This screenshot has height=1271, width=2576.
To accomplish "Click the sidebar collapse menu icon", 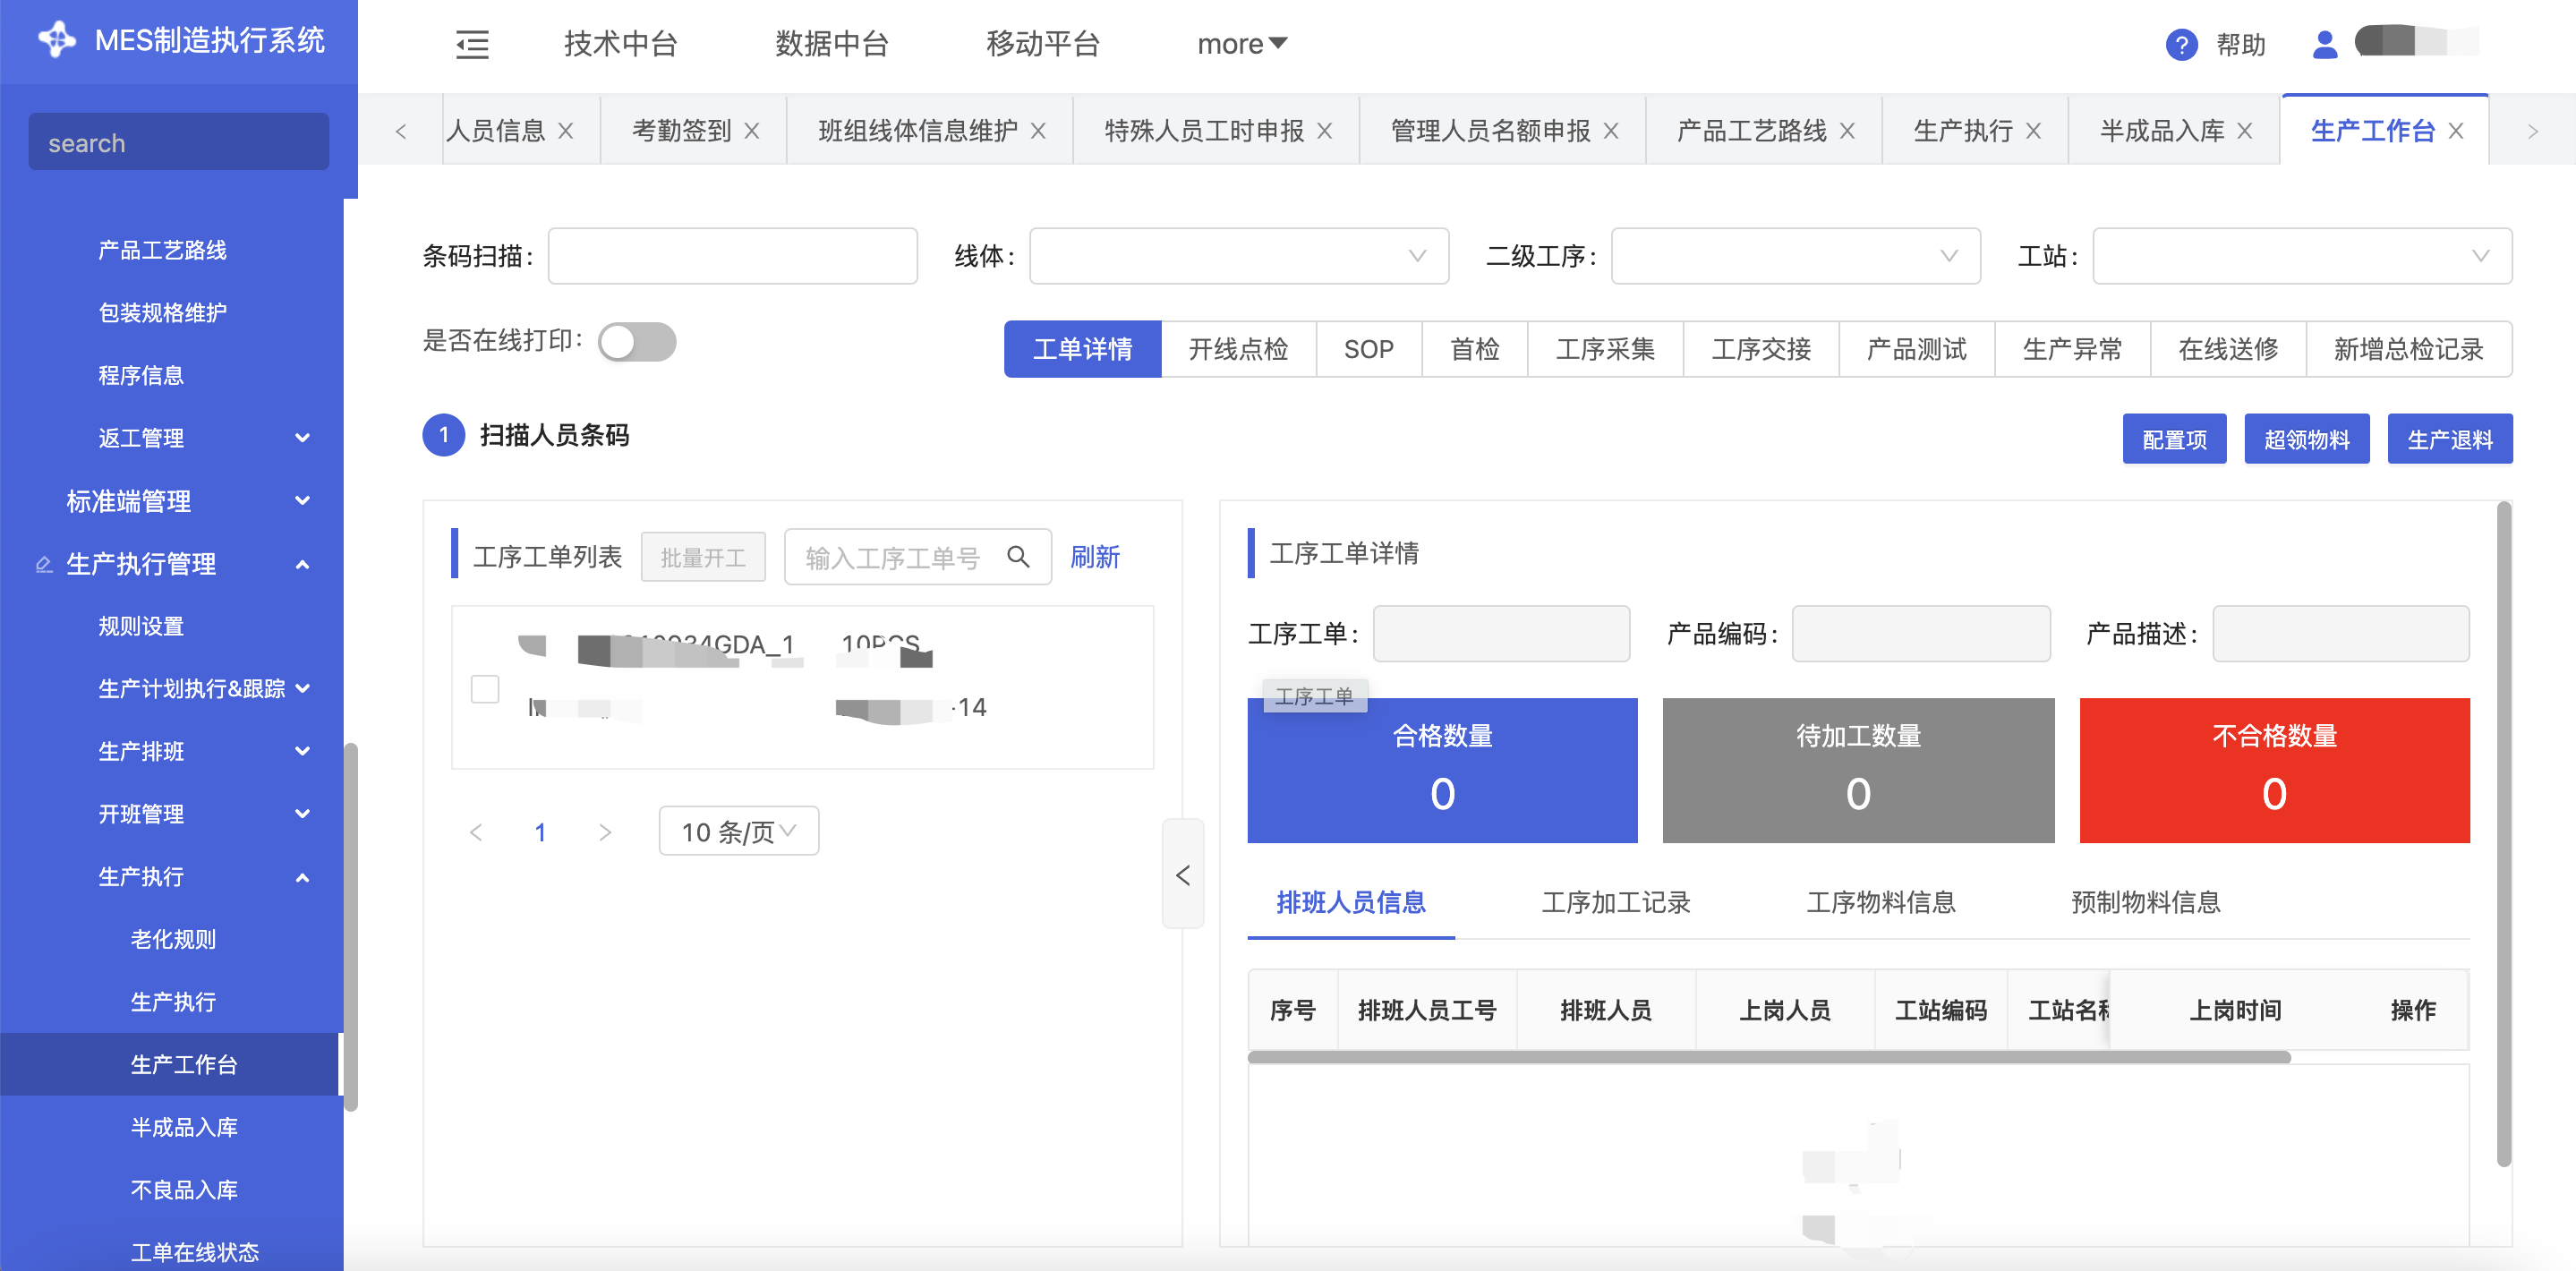I will point(472,44).
